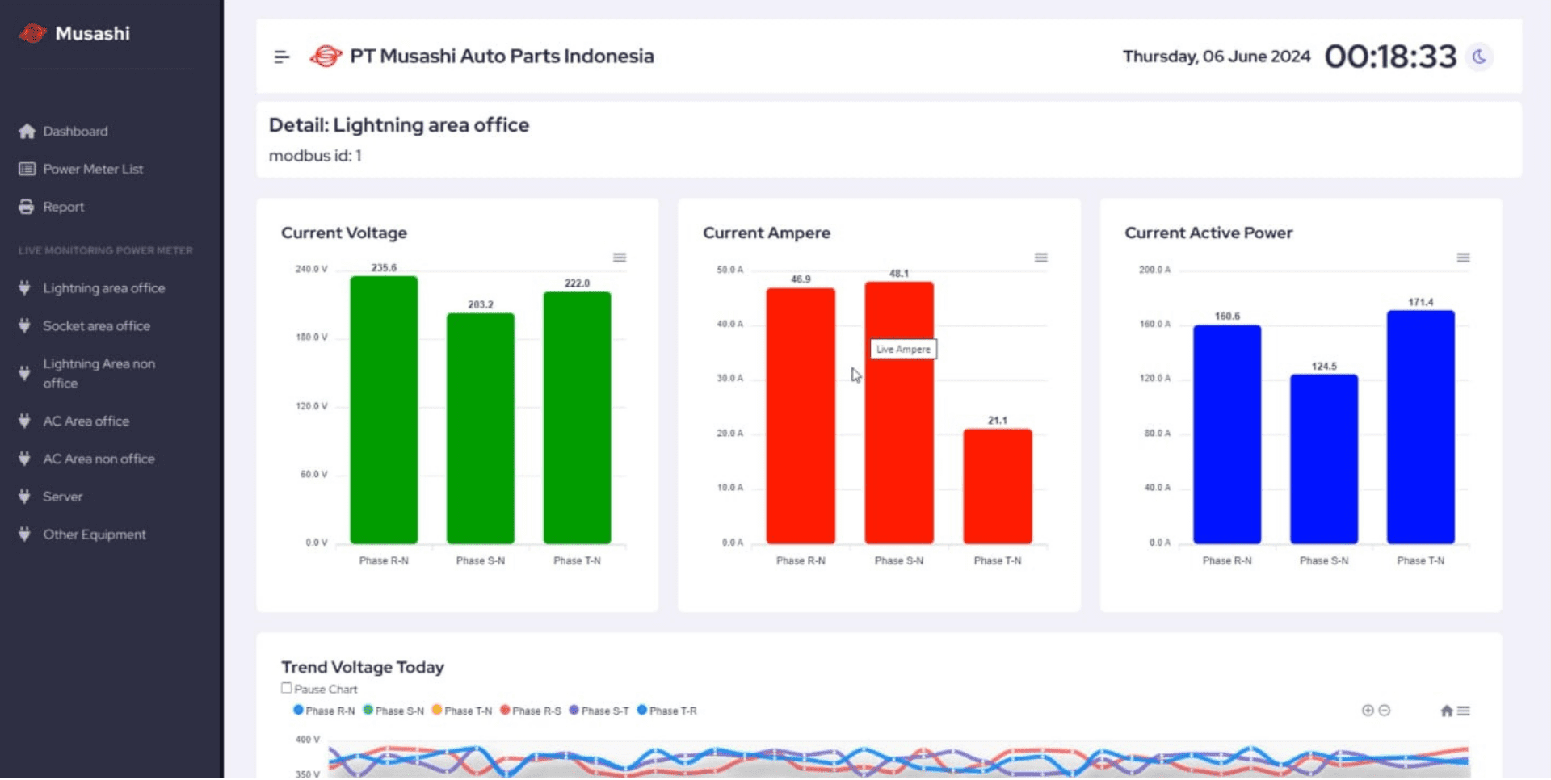The image size is (1551, 780).
Task: Click plug icon beside AC Area office
Action: coord(25,421)
